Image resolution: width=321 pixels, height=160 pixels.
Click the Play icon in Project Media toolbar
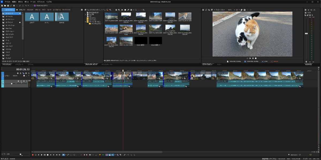122,10
